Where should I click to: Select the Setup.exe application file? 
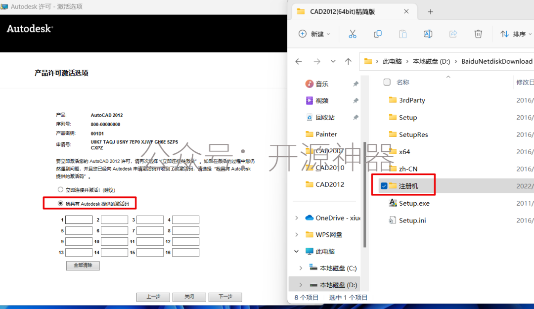[409, 203]
